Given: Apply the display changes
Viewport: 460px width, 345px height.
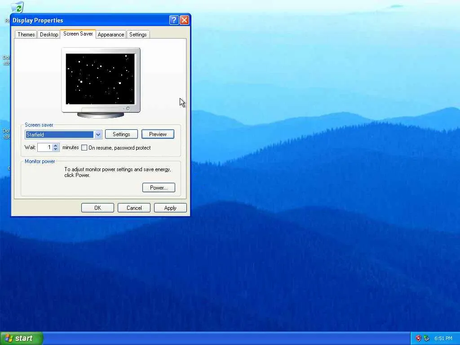Looking at the screenshot, I should pos(170,208).
